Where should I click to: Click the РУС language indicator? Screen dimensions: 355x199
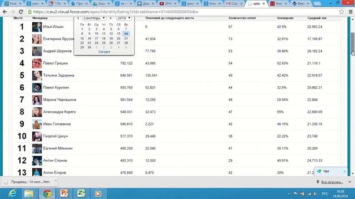(x=325, y=194)
